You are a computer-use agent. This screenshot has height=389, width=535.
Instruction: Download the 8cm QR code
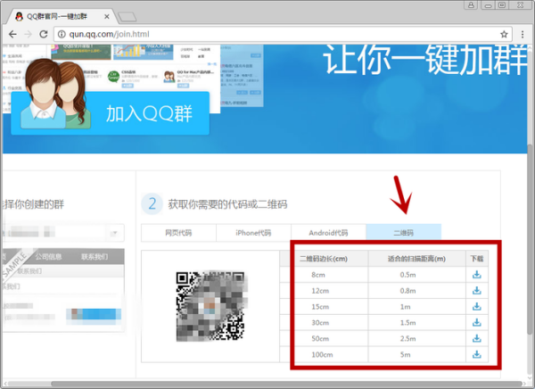[477, 275]
